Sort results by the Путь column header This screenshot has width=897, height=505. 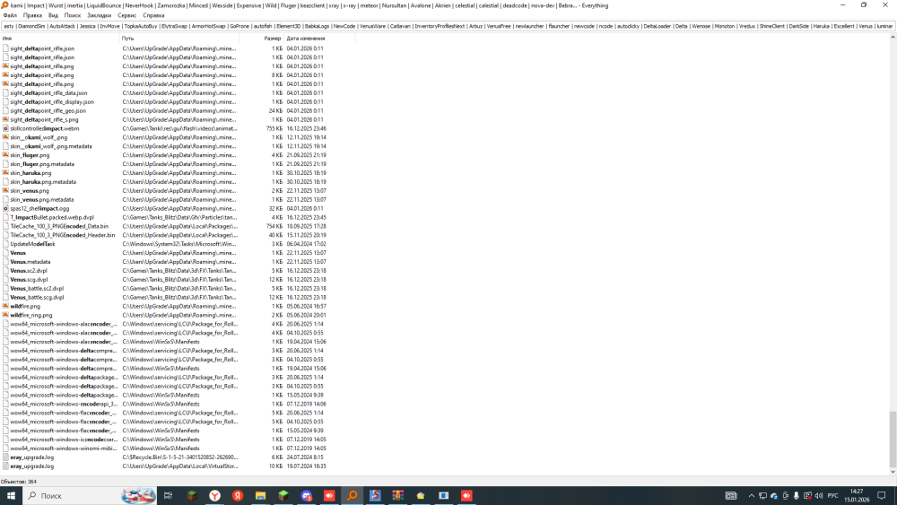coord(179,39)
